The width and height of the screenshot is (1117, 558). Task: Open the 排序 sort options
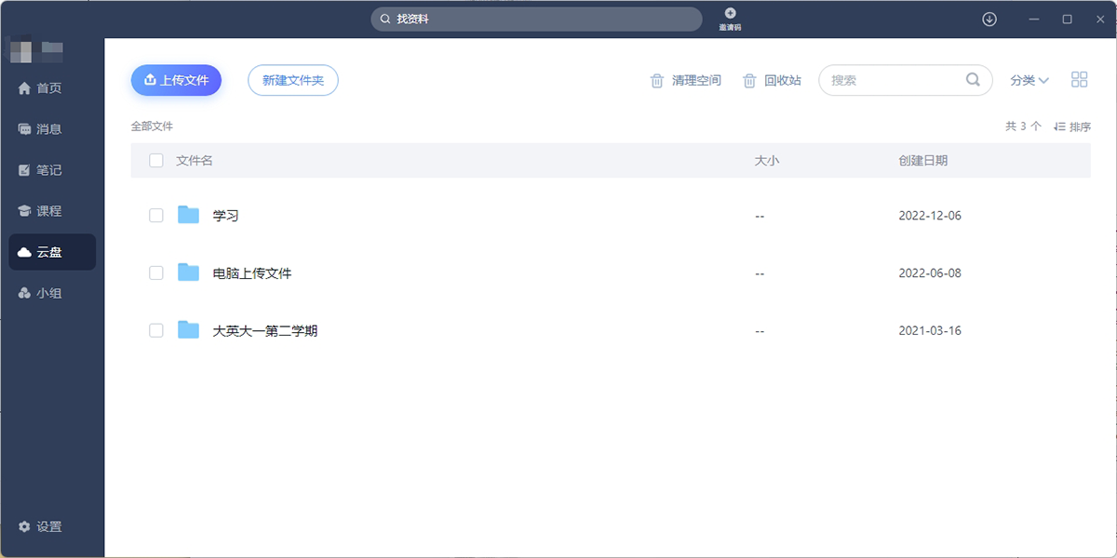pyautogui.click(x=1072, y=126)
